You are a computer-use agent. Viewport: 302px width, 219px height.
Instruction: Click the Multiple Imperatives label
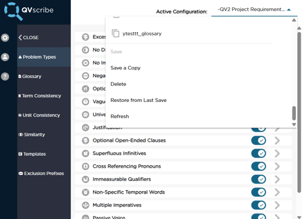[117, 205]
